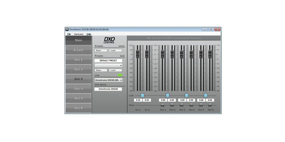Open the Out 6 tab

click(x=79, y=108)
